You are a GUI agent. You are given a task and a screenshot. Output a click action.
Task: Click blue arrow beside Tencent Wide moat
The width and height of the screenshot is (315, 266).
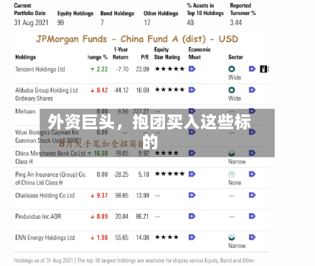(x=252, y=69)
